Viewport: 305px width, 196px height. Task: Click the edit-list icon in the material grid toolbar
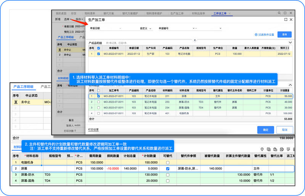coord(288,149)
